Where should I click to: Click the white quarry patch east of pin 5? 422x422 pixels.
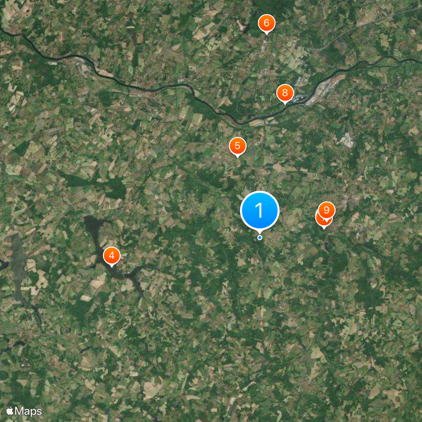tap(347, 140)
